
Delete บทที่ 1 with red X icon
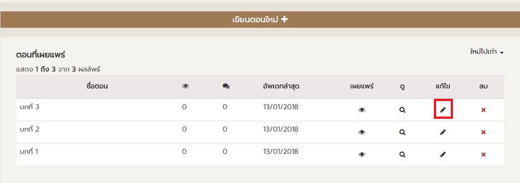tap(484, 154)
